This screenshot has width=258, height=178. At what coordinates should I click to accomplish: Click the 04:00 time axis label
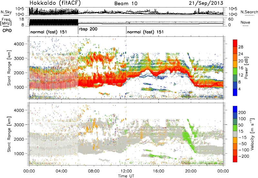click(61, 171)
